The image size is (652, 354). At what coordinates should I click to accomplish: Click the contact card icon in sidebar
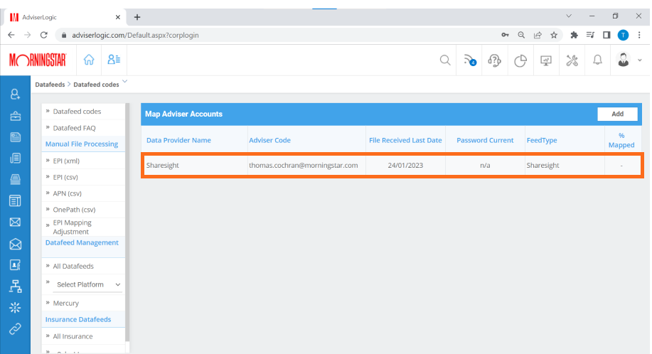(x=15, y=265)
